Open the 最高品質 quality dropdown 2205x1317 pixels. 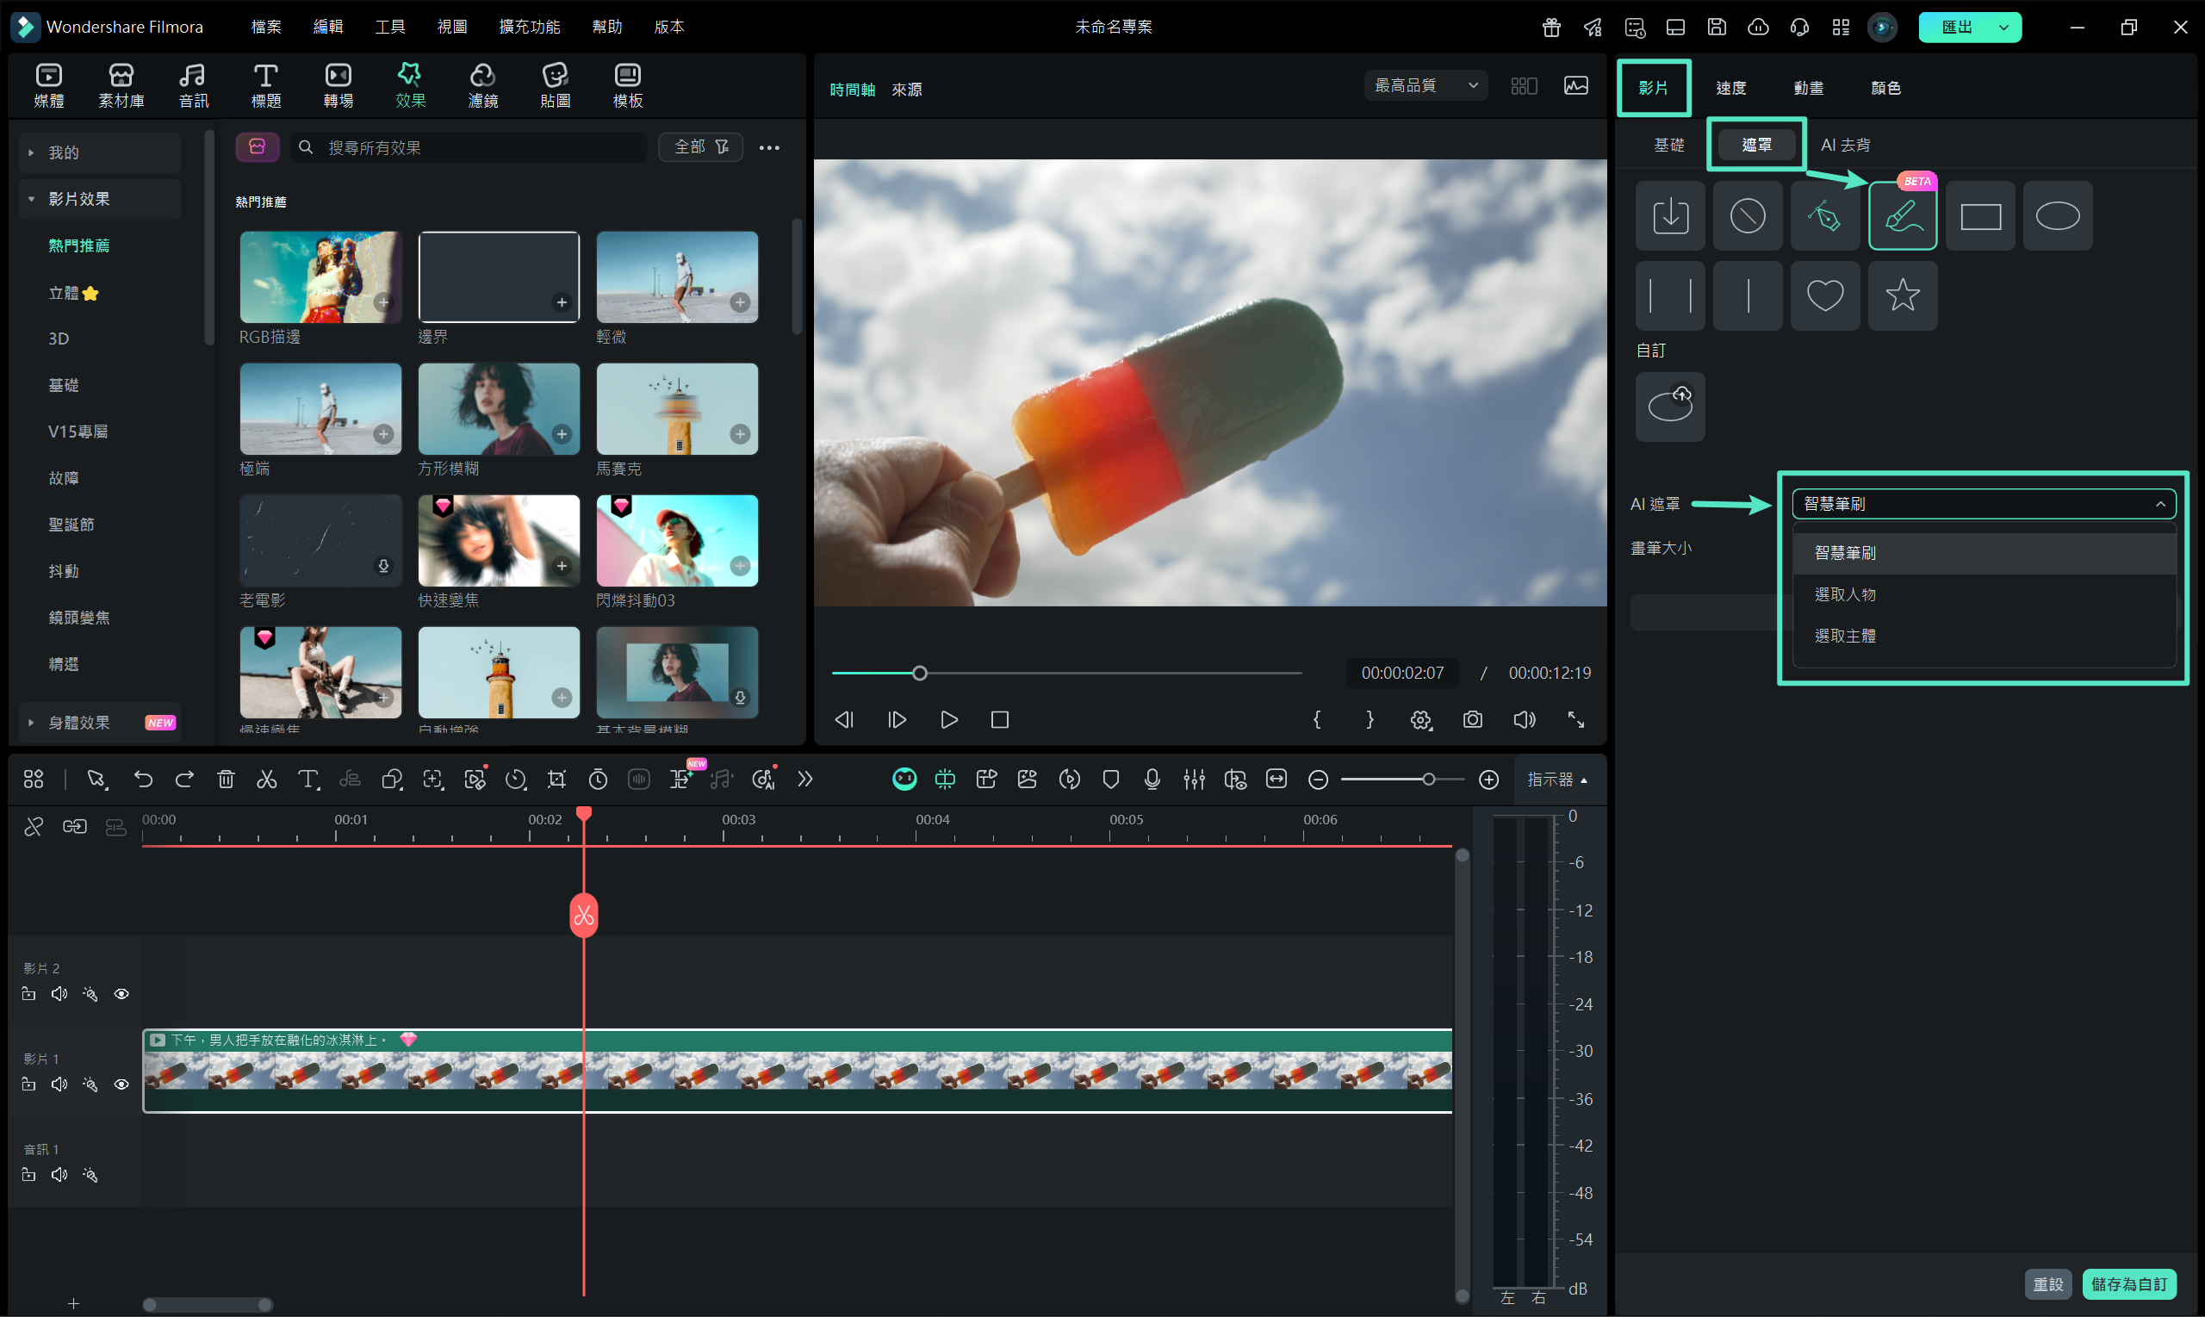pos(1425,85)
